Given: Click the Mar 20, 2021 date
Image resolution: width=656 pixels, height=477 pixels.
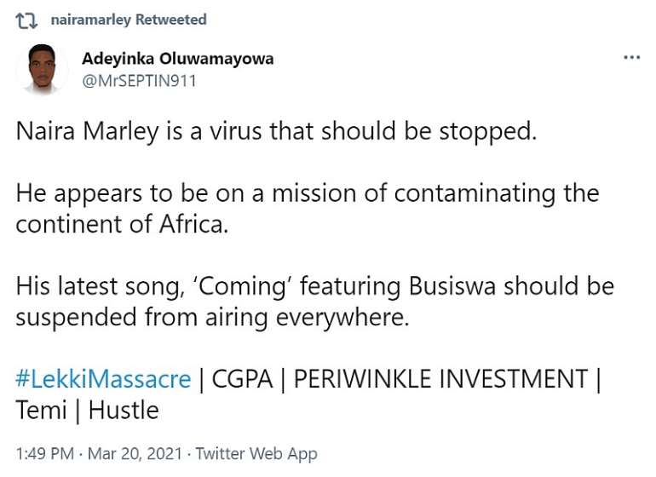Looking at the screenshot, I should point(135,454).
